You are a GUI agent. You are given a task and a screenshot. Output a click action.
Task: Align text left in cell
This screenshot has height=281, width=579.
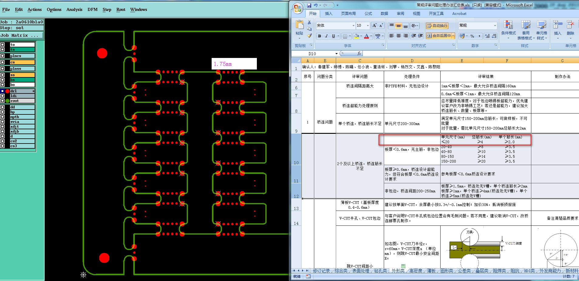392,36
